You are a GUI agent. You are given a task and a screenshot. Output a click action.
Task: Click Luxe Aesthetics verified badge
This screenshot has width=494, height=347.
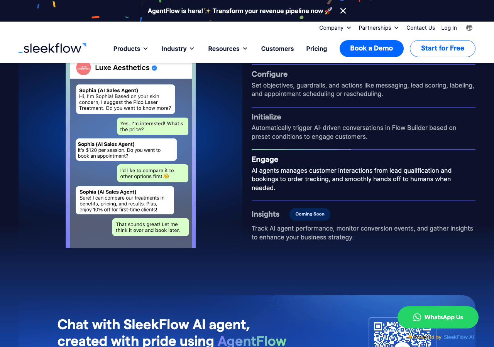coord(154,68)
